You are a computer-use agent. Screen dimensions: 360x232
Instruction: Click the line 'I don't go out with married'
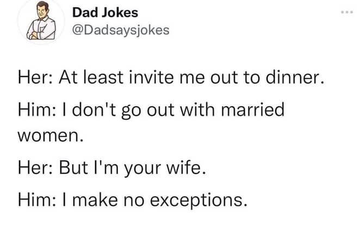coord(178,110)
